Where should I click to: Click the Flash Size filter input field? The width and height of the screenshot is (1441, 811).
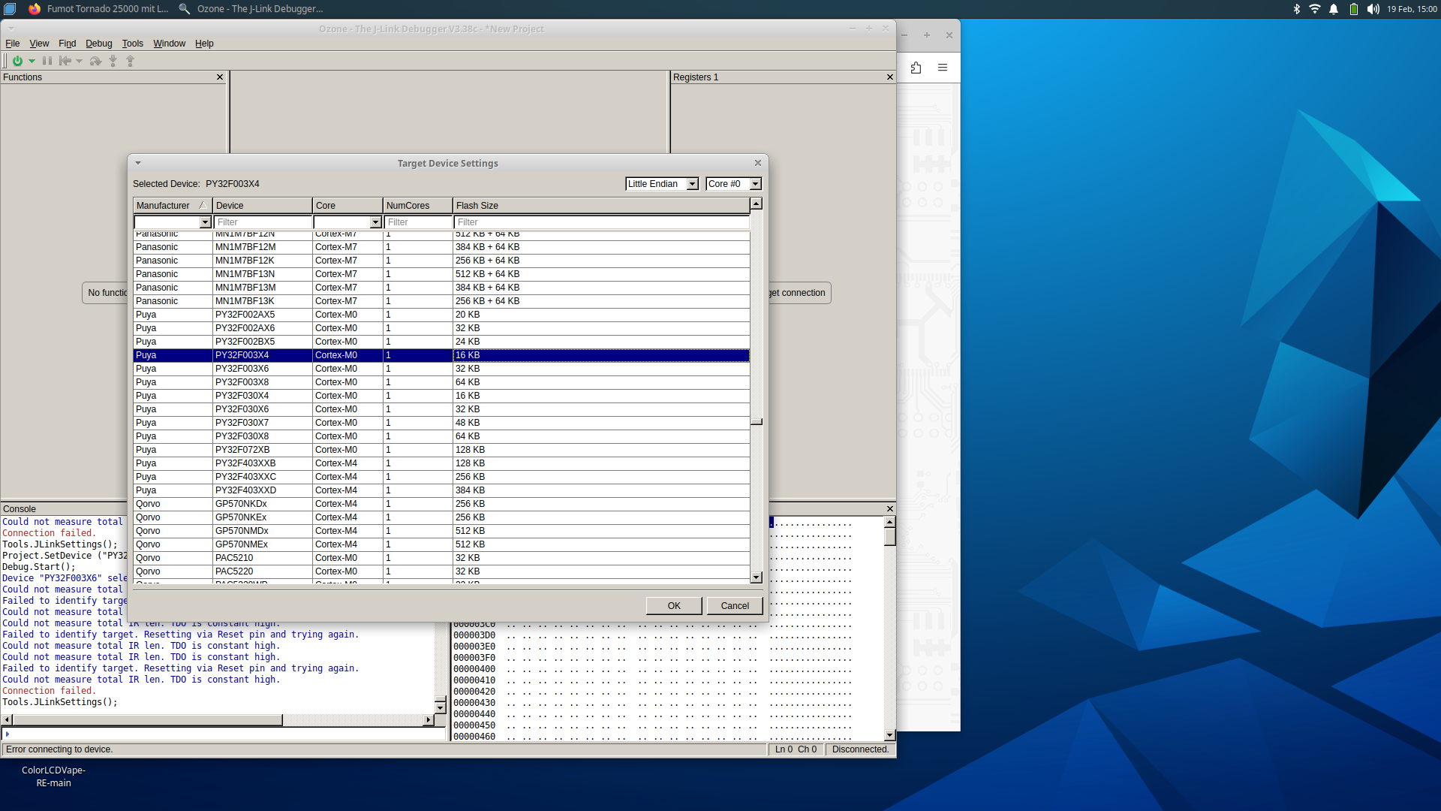click(601, 222)
